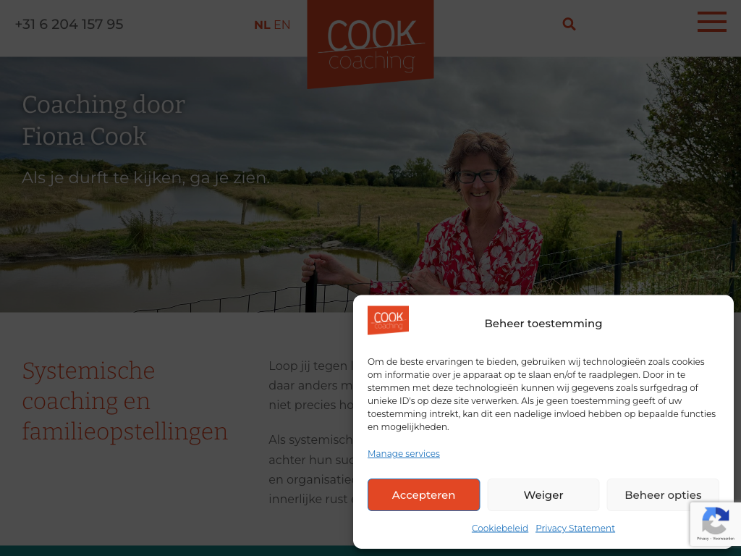Click the tagline Als je durft te kijken
The height and width of the screenshot is (556, 741).
tap(145, 177)
